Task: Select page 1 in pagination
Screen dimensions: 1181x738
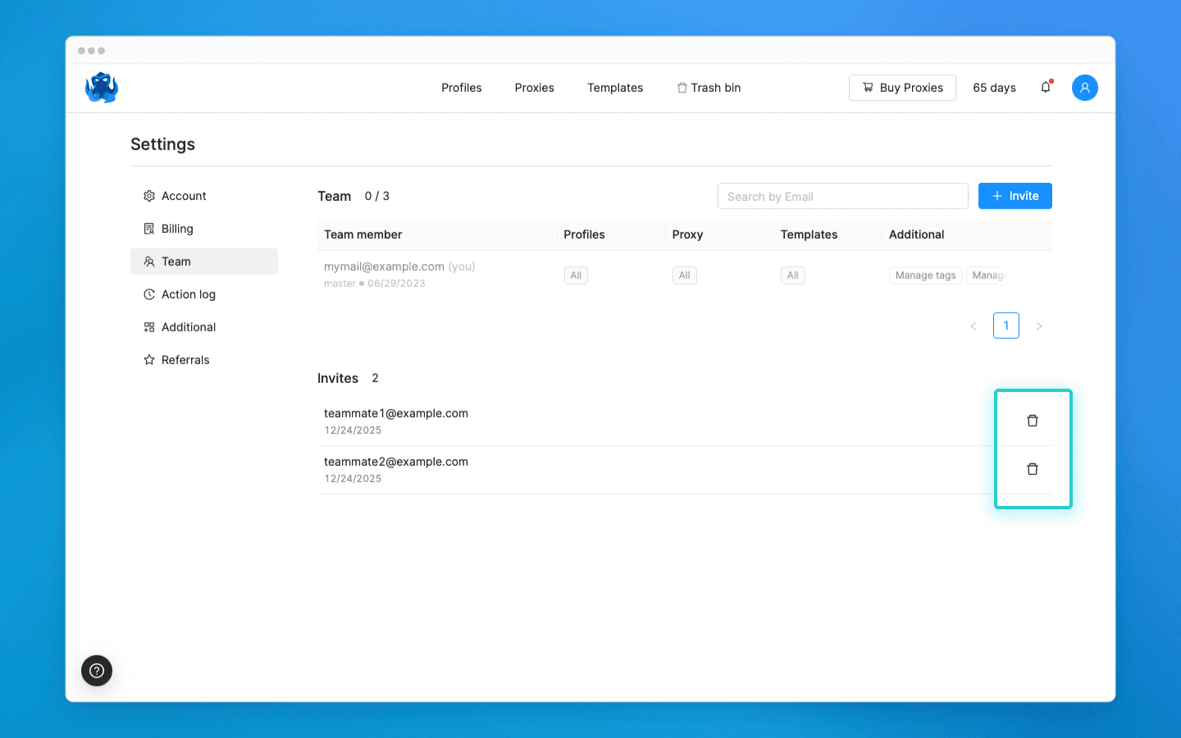Action: click(x=1006, y=326)
